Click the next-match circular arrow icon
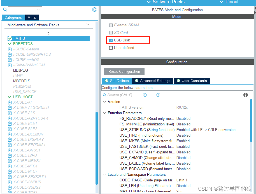This screenshot has height=194, width=256. (158, 95)
